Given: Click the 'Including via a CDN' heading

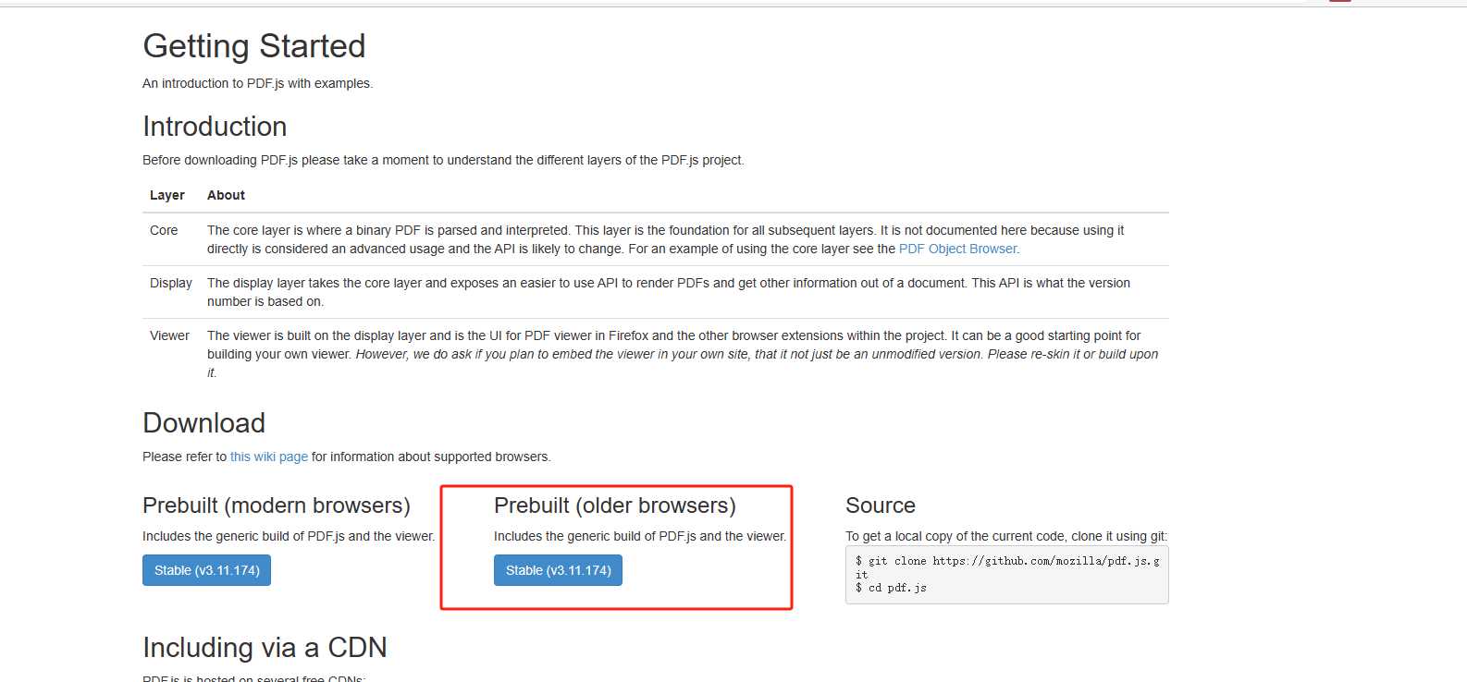Looking at the screenshot, I should (265, 647).
